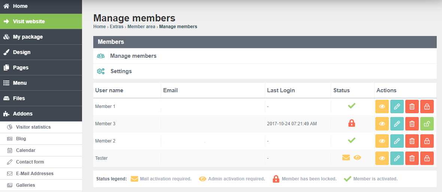Edit Member 3 with the pencil icon
Screen dimensions: 442x192
397,124
